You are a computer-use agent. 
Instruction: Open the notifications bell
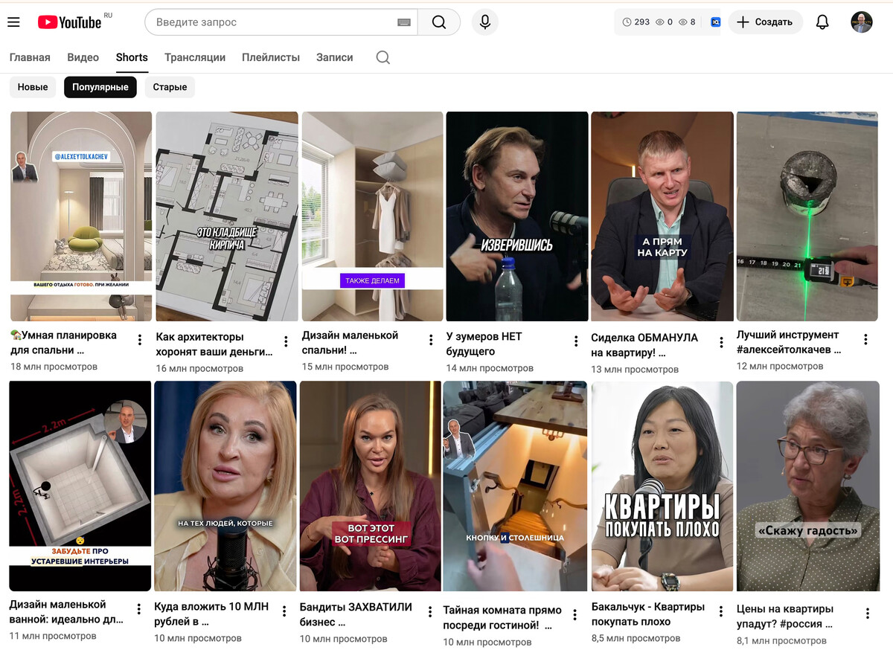pyautogui.click(x=822, y=22)
